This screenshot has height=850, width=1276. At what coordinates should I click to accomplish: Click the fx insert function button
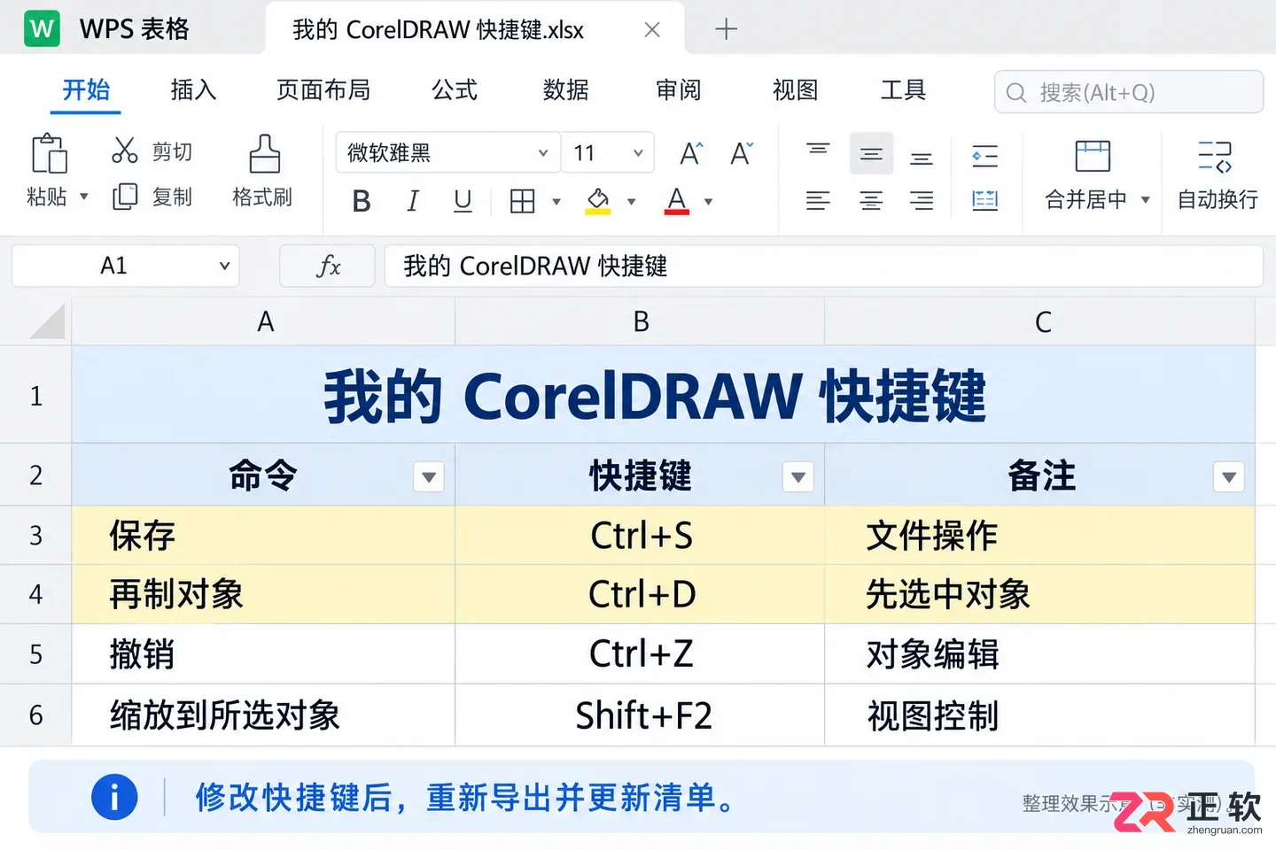[x=327, y=266]
